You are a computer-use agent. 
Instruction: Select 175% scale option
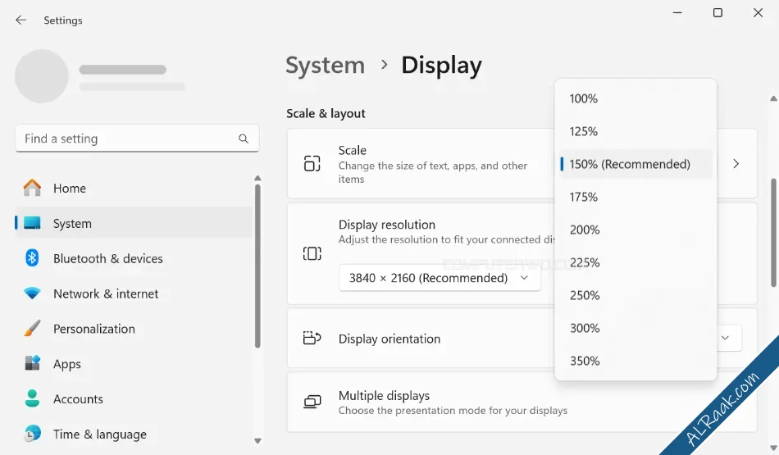click(636, 197)
